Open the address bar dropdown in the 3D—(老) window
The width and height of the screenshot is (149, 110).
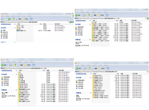pos(146,18)
